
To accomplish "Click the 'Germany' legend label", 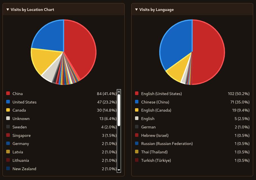I will (21, 144).
